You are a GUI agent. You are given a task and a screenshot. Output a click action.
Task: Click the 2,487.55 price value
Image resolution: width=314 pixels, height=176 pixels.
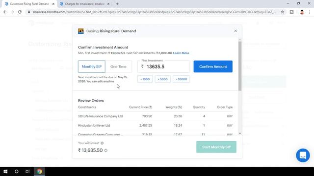point(146,125)
